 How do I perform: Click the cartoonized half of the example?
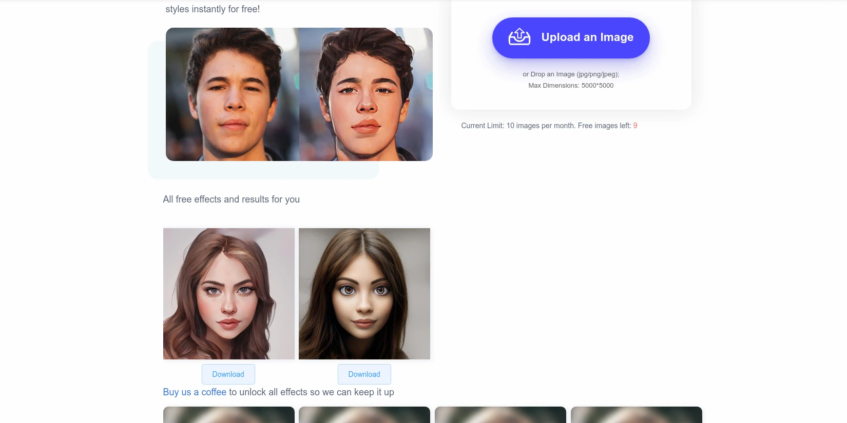pyautogui.click(x=366, y=94)
